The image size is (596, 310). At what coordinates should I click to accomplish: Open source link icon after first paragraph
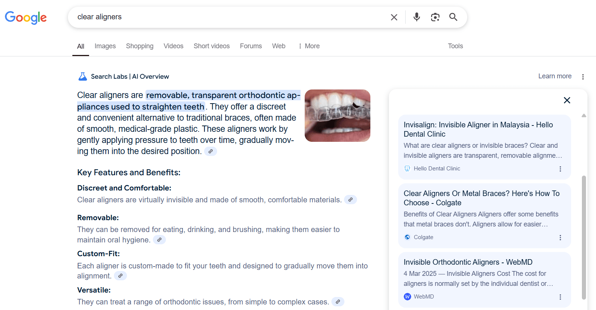click(210, 151)
